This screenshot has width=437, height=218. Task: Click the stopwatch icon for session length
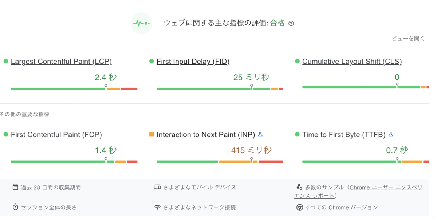pyautogui.click(x=15, y=207)
